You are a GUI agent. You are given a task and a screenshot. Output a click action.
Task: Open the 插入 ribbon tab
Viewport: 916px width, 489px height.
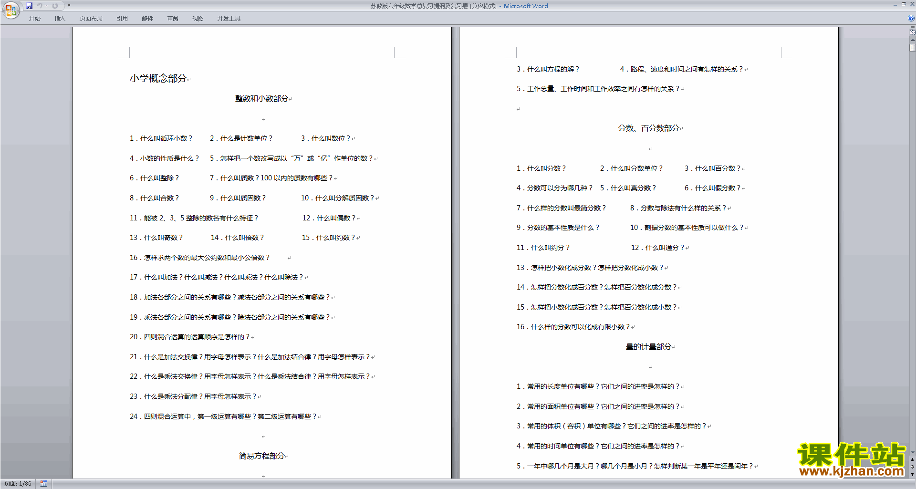click(60, 18)
